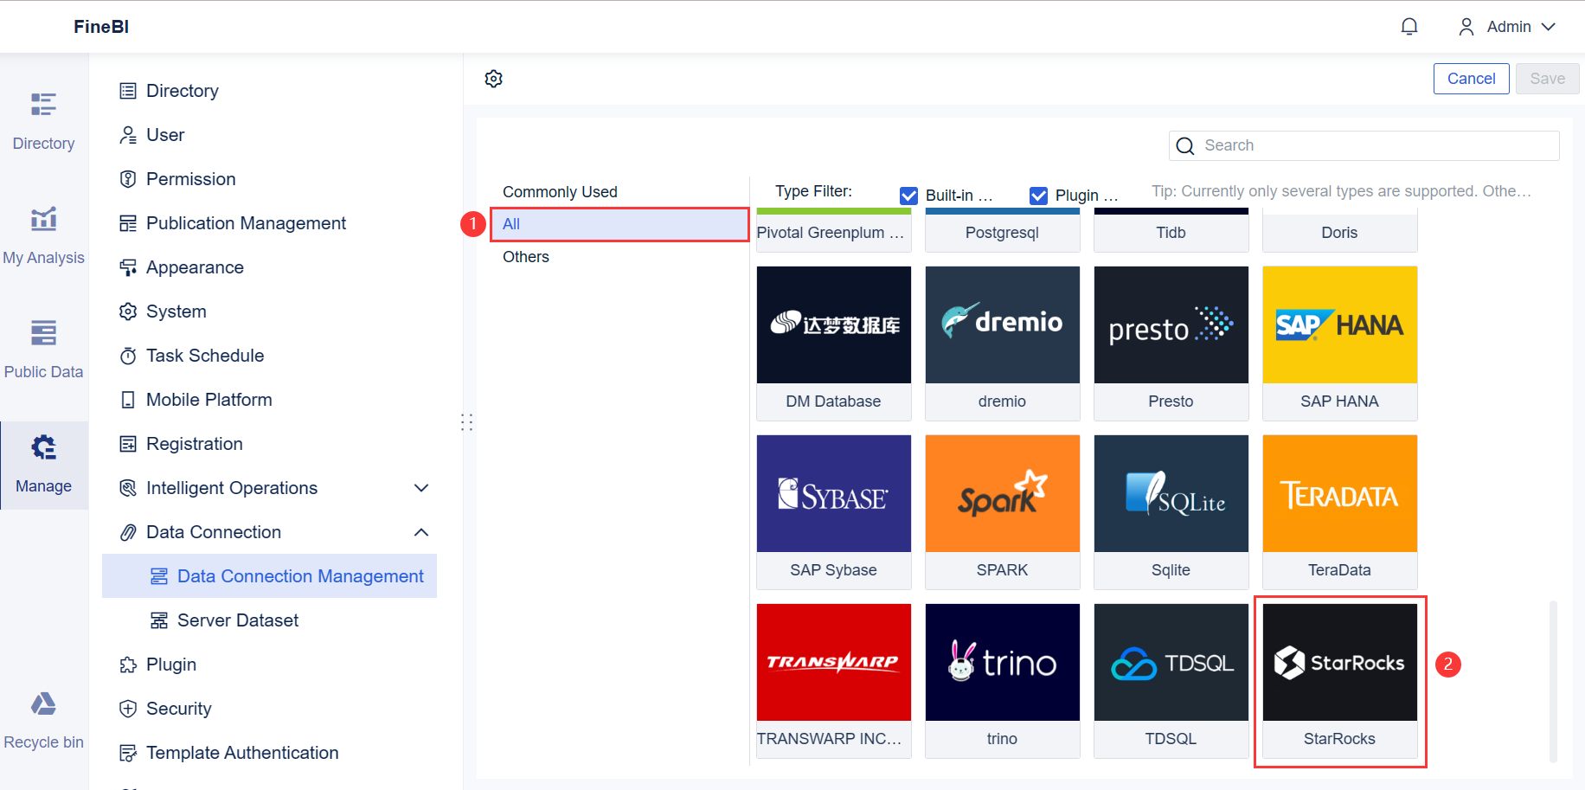The height and width of the screenshot is (790, 1585).
Task: Uncheck the Built-in type filter checkbox
Action: [x=908, y=196]
